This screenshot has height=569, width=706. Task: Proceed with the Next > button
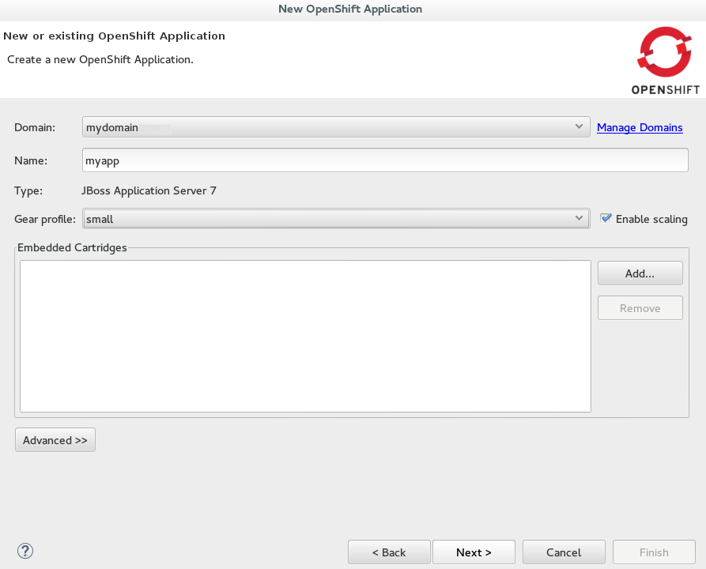pos(474,552)
